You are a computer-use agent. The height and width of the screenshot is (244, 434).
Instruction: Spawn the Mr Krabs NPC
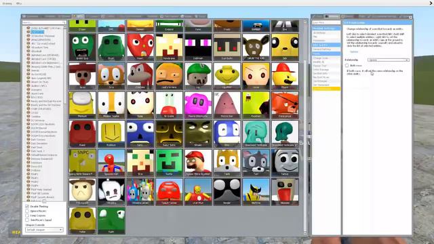169,105
